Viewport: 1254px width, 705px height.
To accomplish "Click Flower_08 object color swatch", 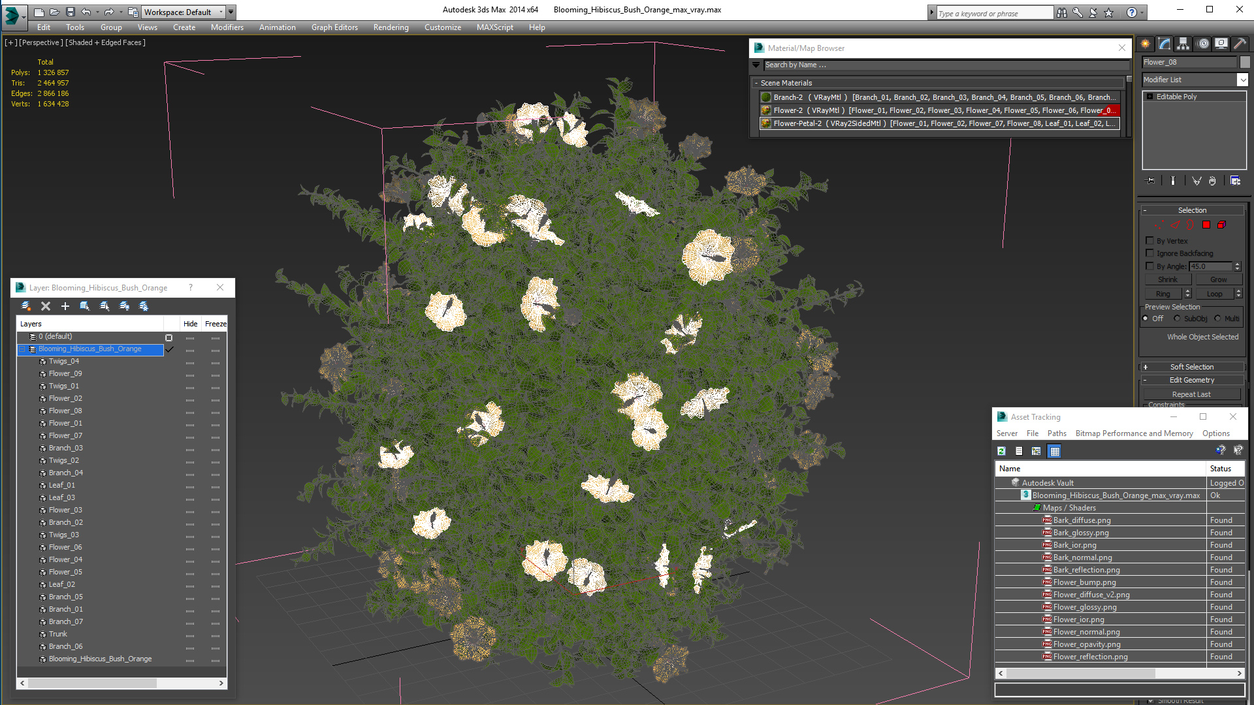I will [x=1245, y=62].
